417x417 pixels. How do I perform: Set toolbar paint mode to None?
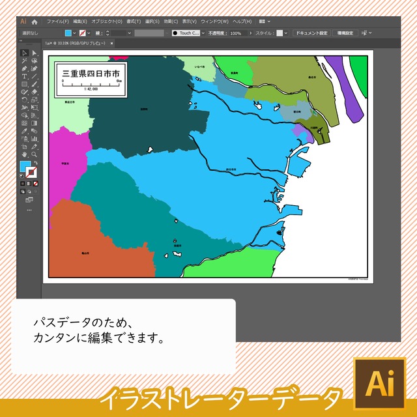[x=36, y=184]
